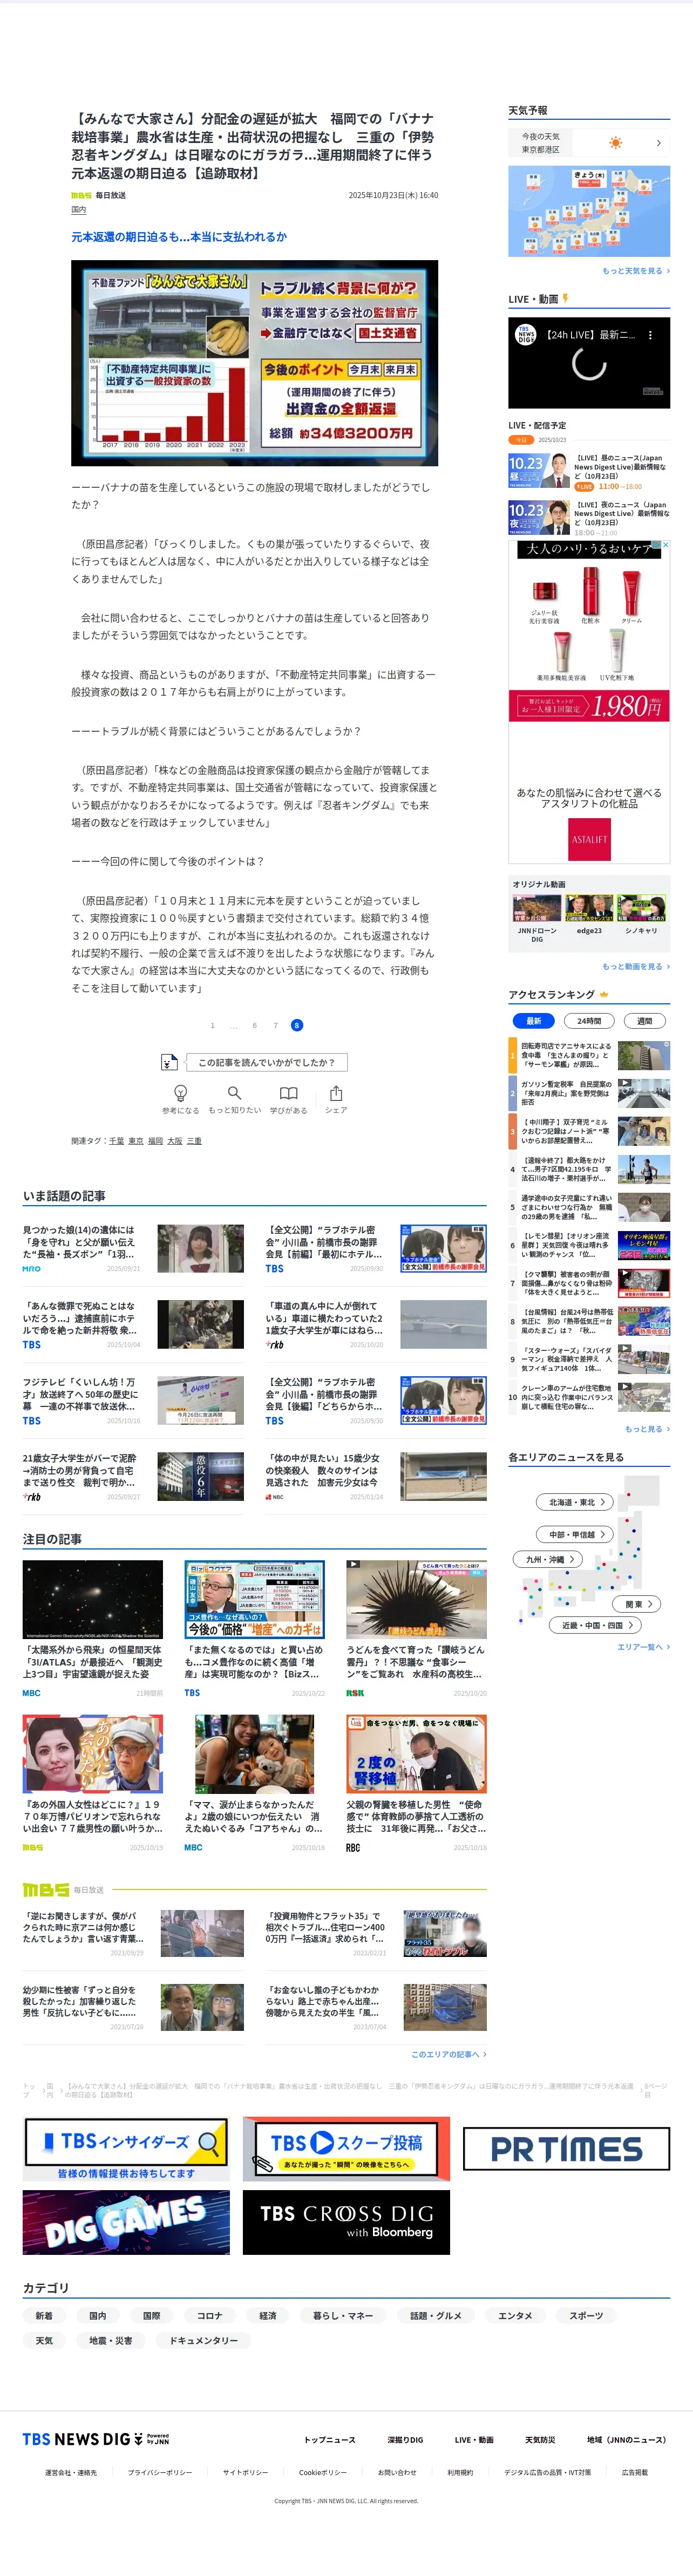Open エリア一覧へ link
Viewport: 693px width, 2576px height.
(643, 1647)
